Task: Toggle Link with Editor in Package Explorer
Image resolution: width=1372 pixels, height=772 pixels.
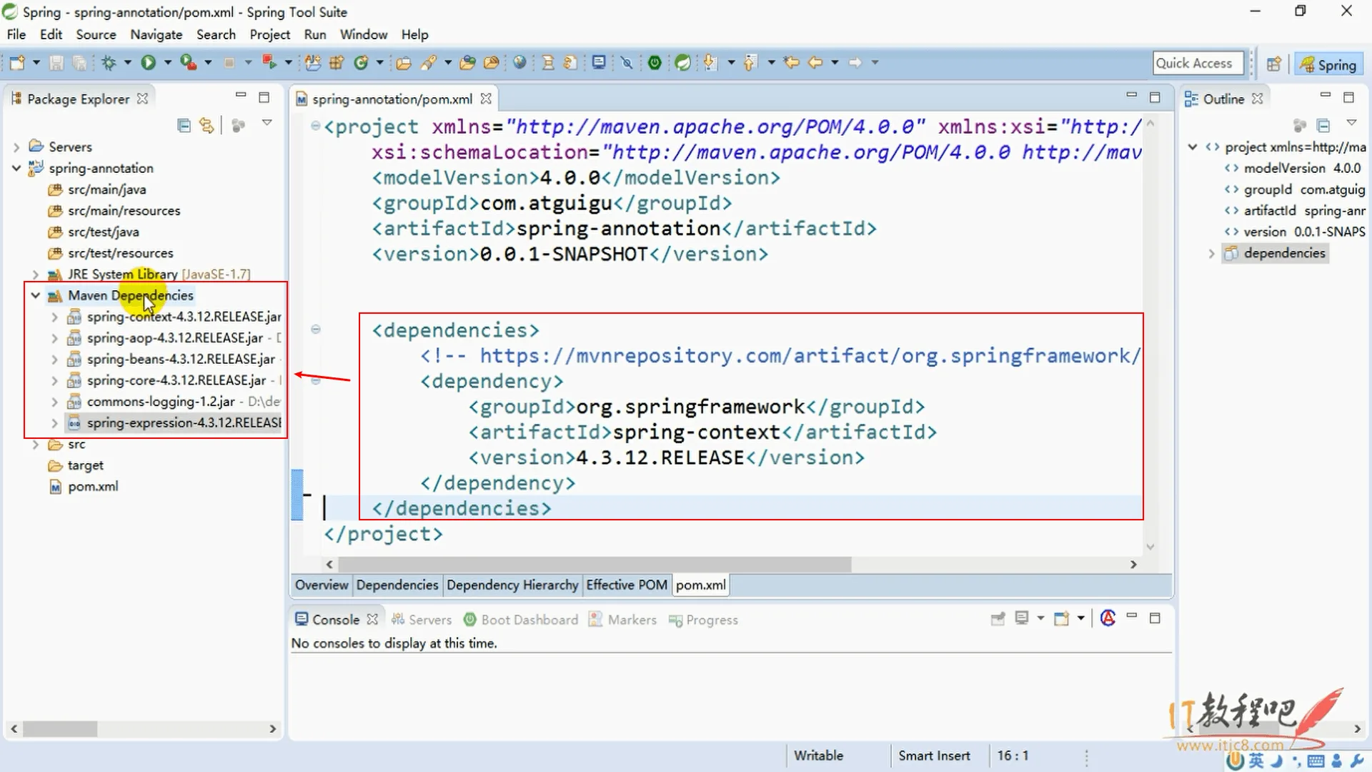Action: (207, 126)
